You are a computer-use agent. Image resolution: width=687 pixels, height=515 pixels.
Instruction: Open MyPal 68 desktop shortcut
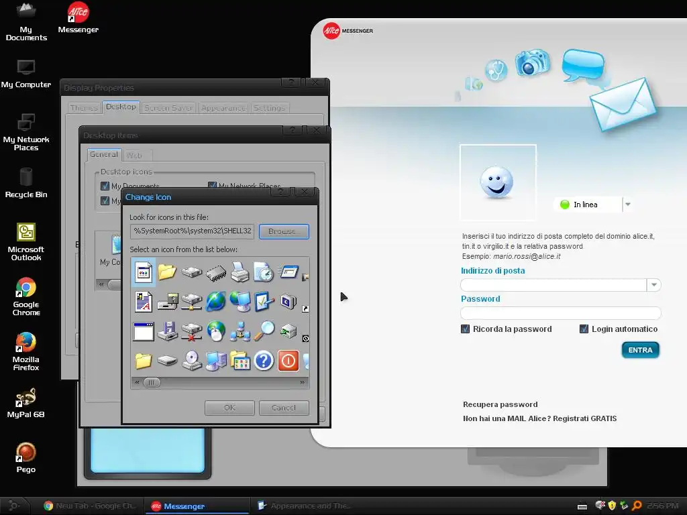26,403
